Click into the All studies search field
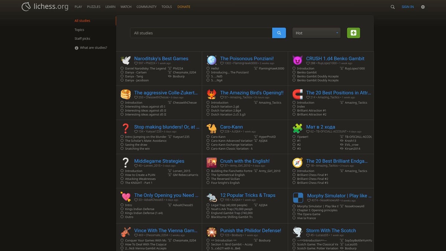 [201, 33]
